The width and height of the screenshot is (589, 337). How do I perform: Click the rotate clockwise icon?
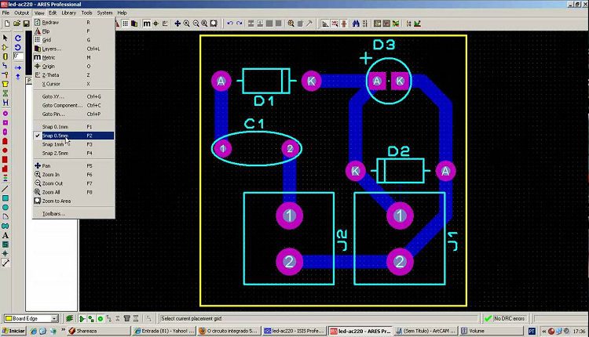click(18, 38)
